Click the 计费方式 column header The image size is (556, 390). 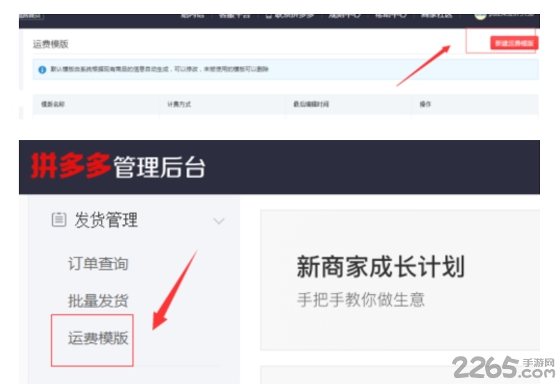(179, 104)
